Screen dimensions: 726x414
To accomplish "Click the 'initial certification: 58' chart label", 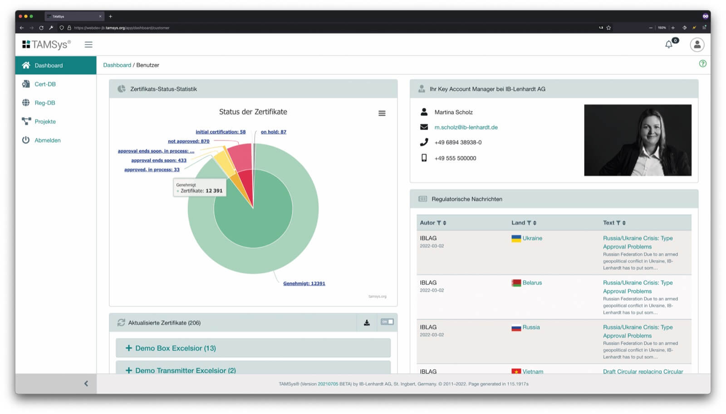I will tap(221, 132).
